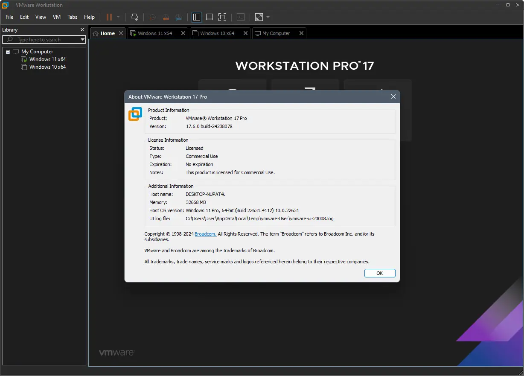Select Windows 11 x64 in the Library tree
The image size is (524, 376).
click(47, 59)
